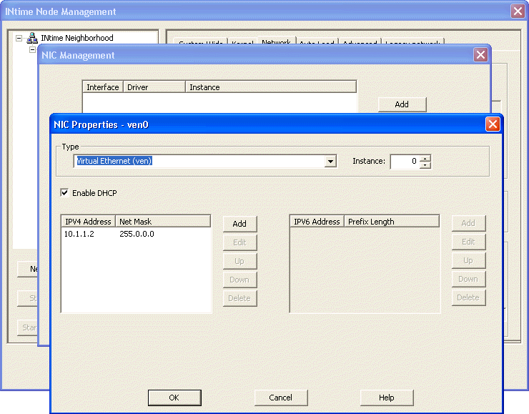Screen dimensions: 529x414
Task: Open the Type dropdown list
Action: (330, 162)
